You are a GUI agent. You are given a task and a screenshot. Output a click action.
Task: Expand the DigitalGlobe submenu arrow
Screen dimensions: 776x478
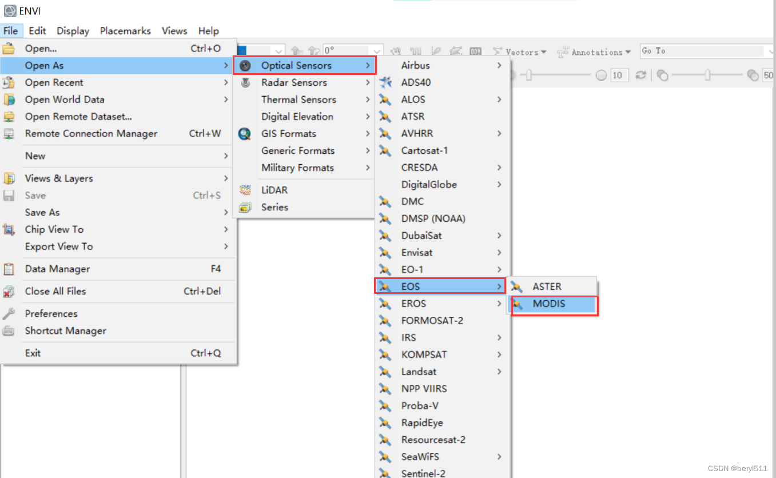(499, 185)
